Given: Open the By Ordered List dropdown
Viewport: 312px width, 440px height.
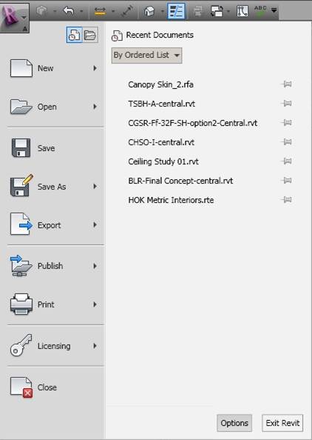Looking at the screenshot, I should pyautogui.click(x=146, y=56).
